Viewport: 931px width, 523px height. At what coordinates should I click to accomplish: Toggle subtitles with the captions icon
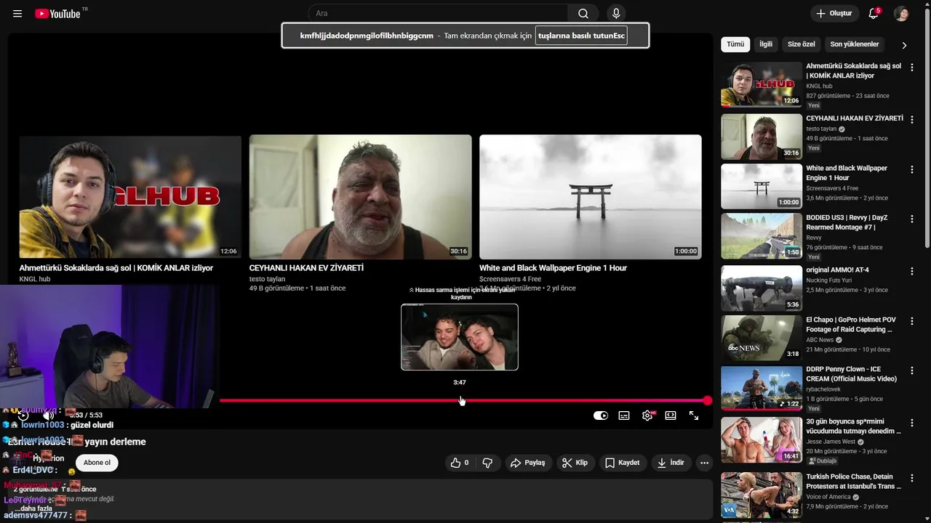624,415
